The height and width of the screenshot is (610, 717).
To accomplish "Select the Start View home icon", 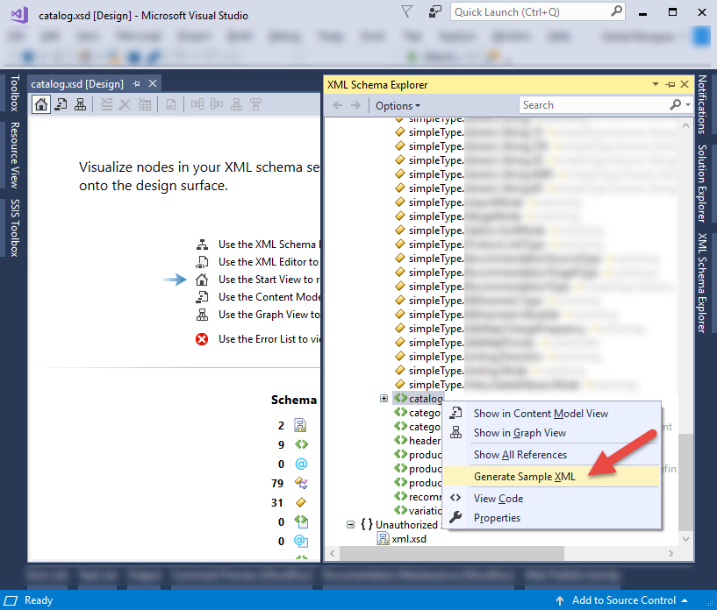I will (x=40, y=104).
